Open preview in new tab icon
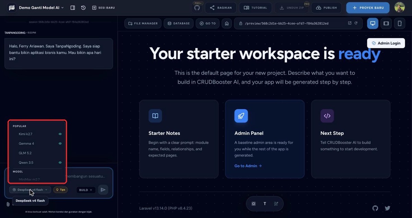 [x=350, y=23]
